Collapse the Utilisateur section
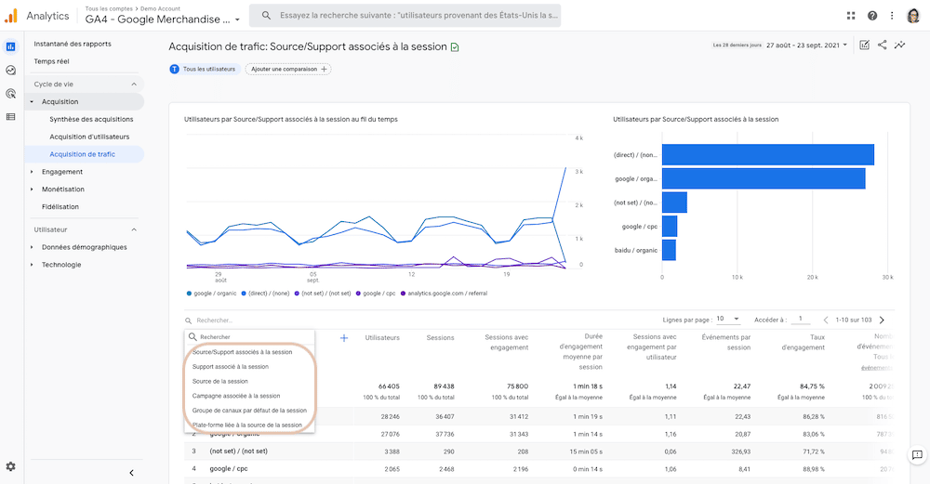Viewport: 930px width, 484px height. click(x=134, y=229)
